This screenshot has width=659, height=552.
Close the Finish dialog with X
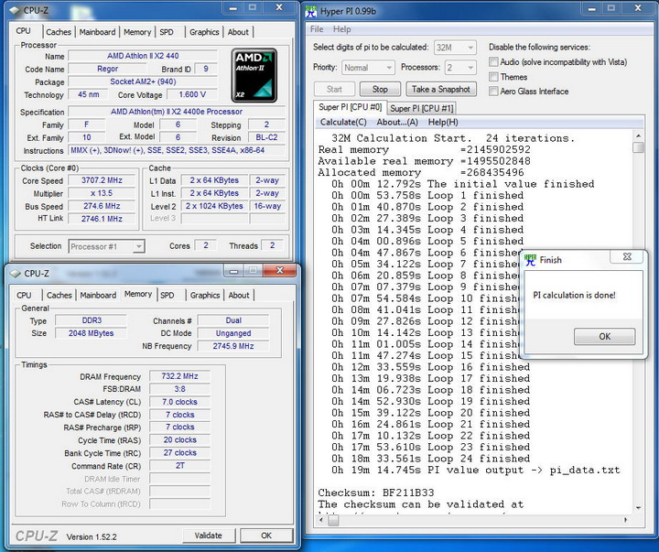[627, 256]
